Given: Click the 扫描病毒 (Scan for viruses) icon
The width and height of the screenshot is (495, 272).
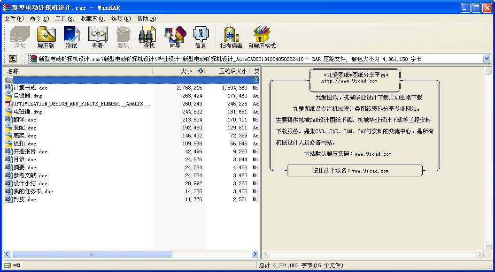Looking at the screenshot, I should pos(231,37).
